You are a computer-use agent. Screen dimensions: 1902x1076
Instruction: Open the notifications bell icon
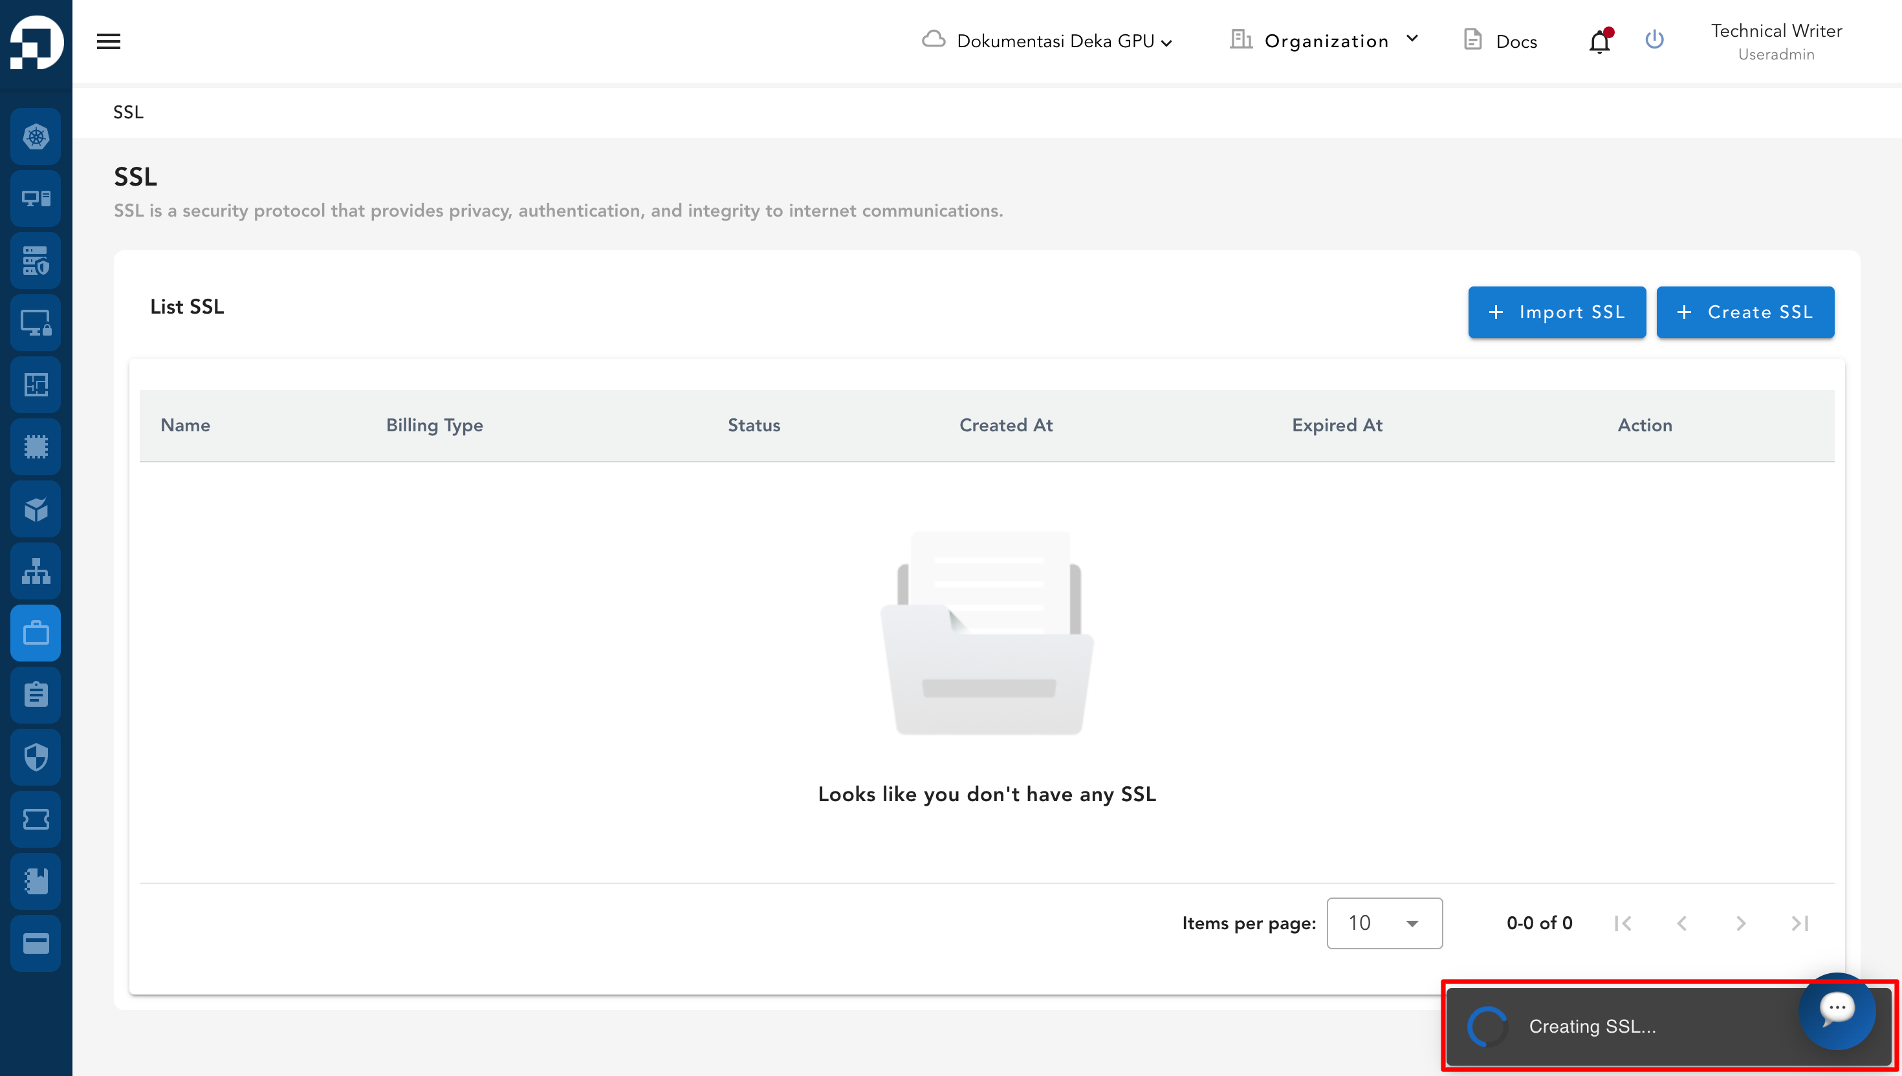1599,42
